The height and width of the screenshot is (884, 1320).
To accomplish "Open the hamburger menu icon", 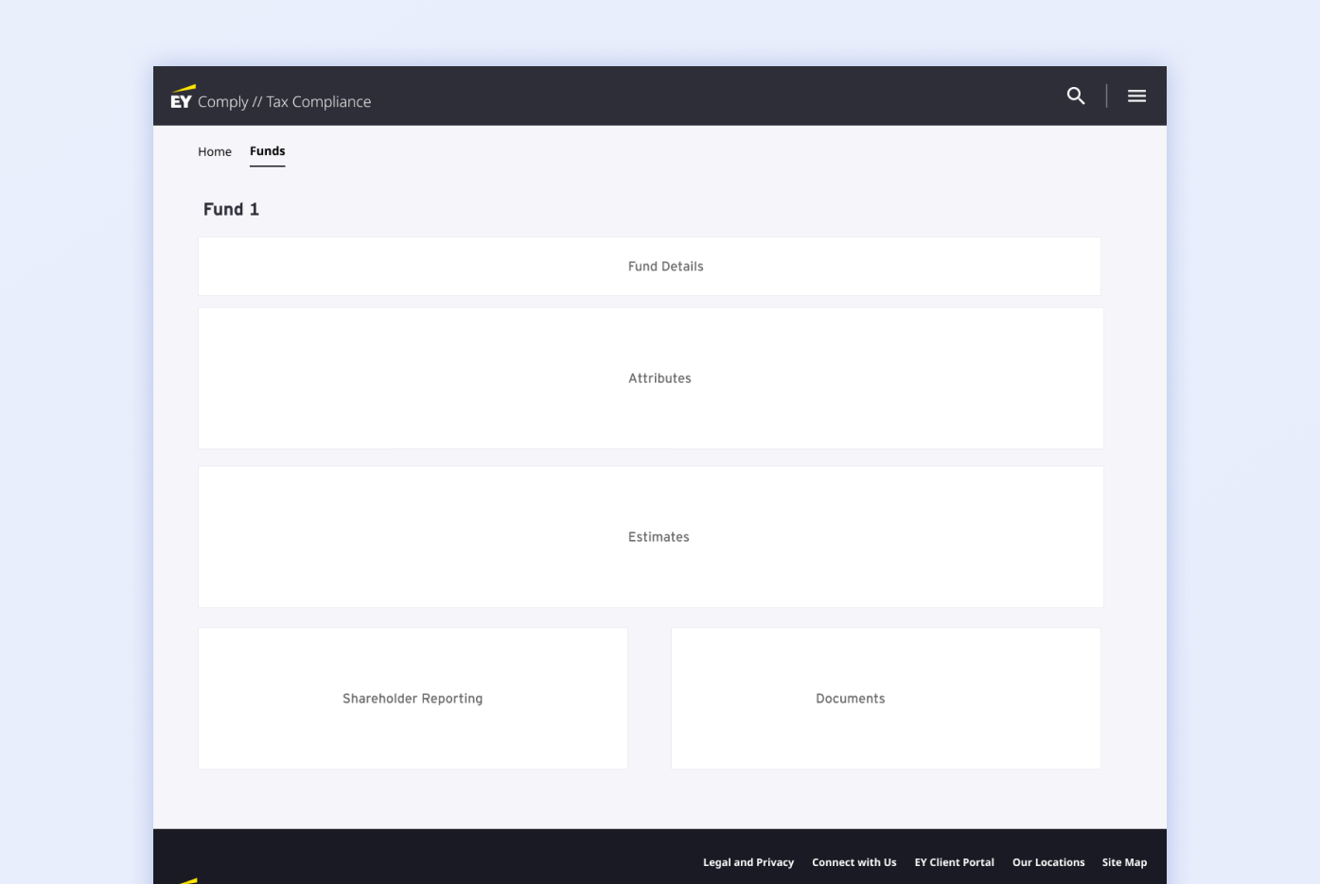I will (1136, 95).
